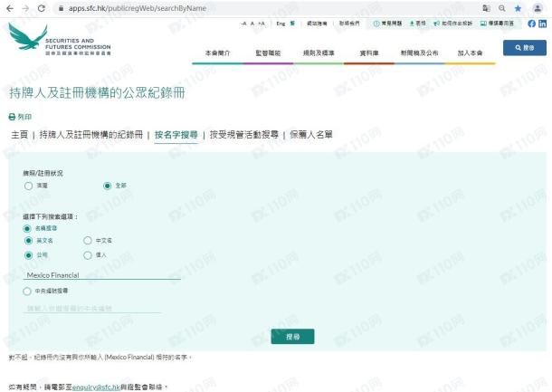
Task: Open the 保薦人名單 tab
Action: tap(311, 135)
